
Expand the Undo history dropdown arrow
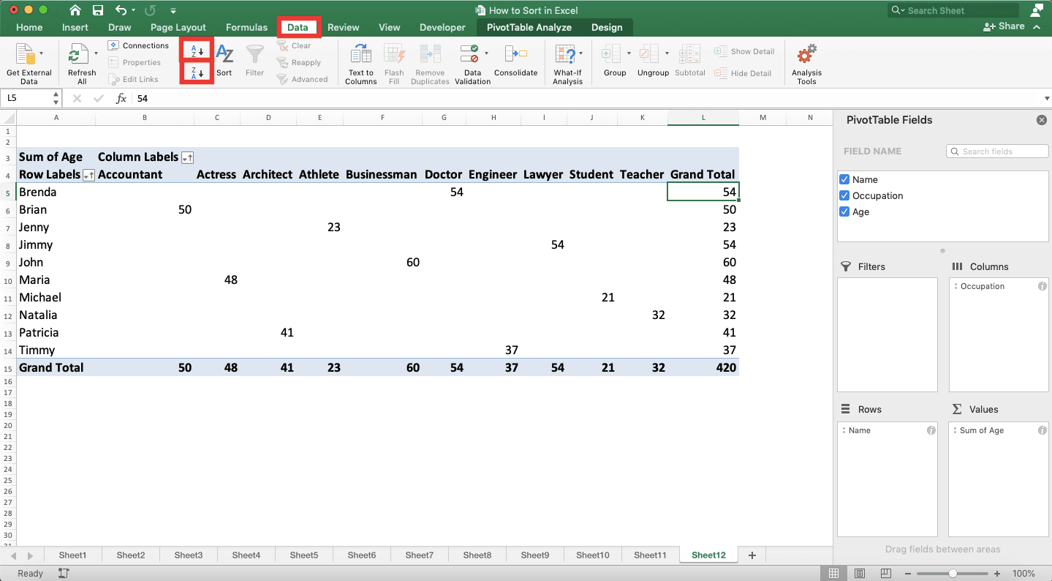tap(134, 11)
